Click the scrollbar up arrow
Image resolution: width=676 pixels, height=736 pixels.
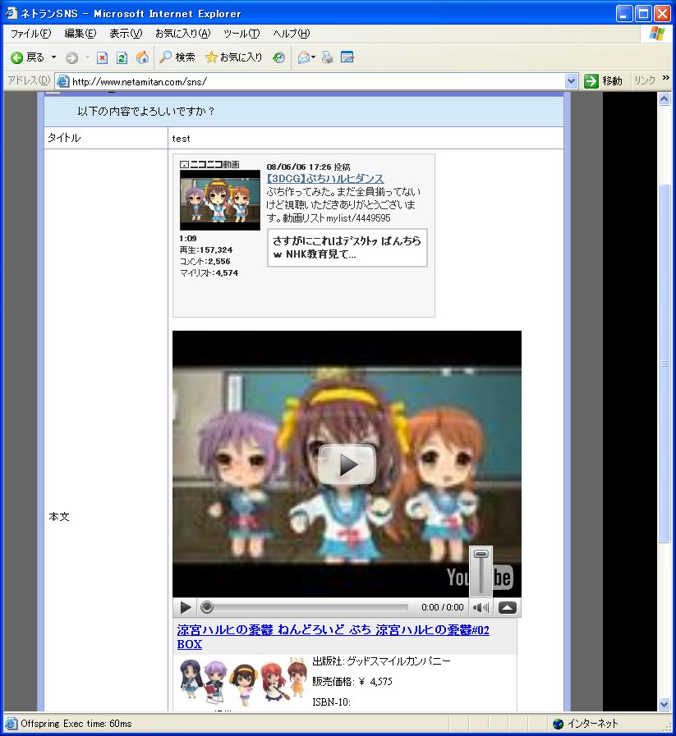[664, 98]
